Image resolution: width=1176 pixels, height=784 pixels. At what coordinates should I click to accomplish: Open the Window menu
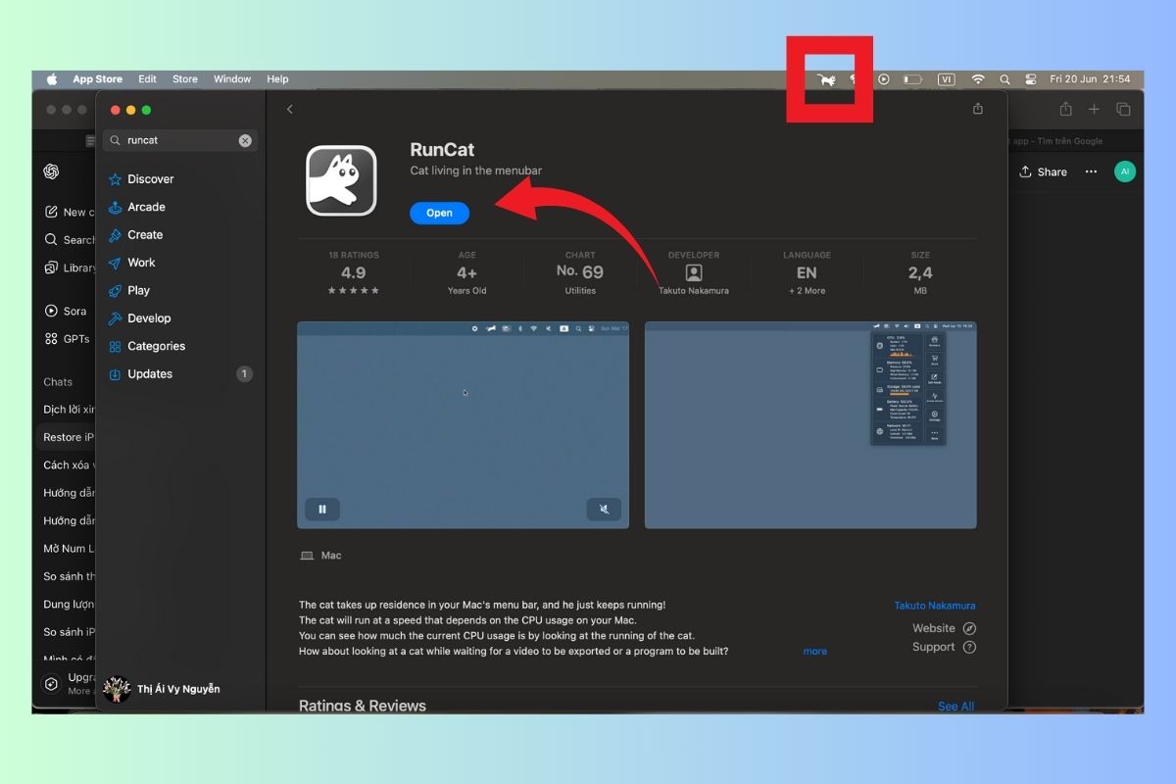(232, 79)
